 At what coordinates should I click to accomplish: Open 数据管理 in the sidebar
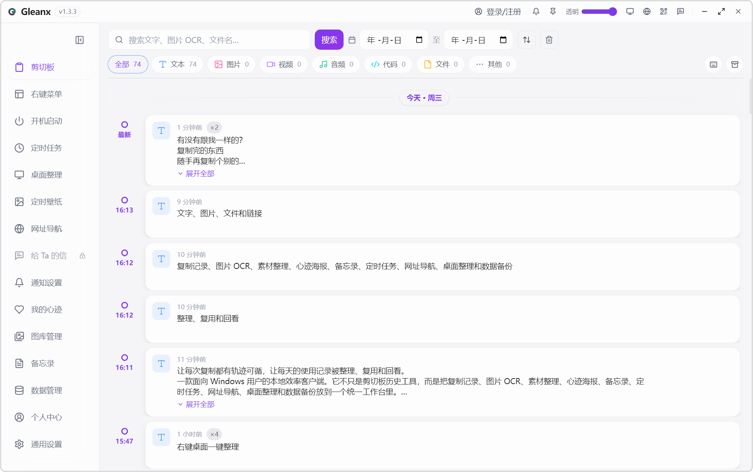pyautogui.click(x=50, y=390)
